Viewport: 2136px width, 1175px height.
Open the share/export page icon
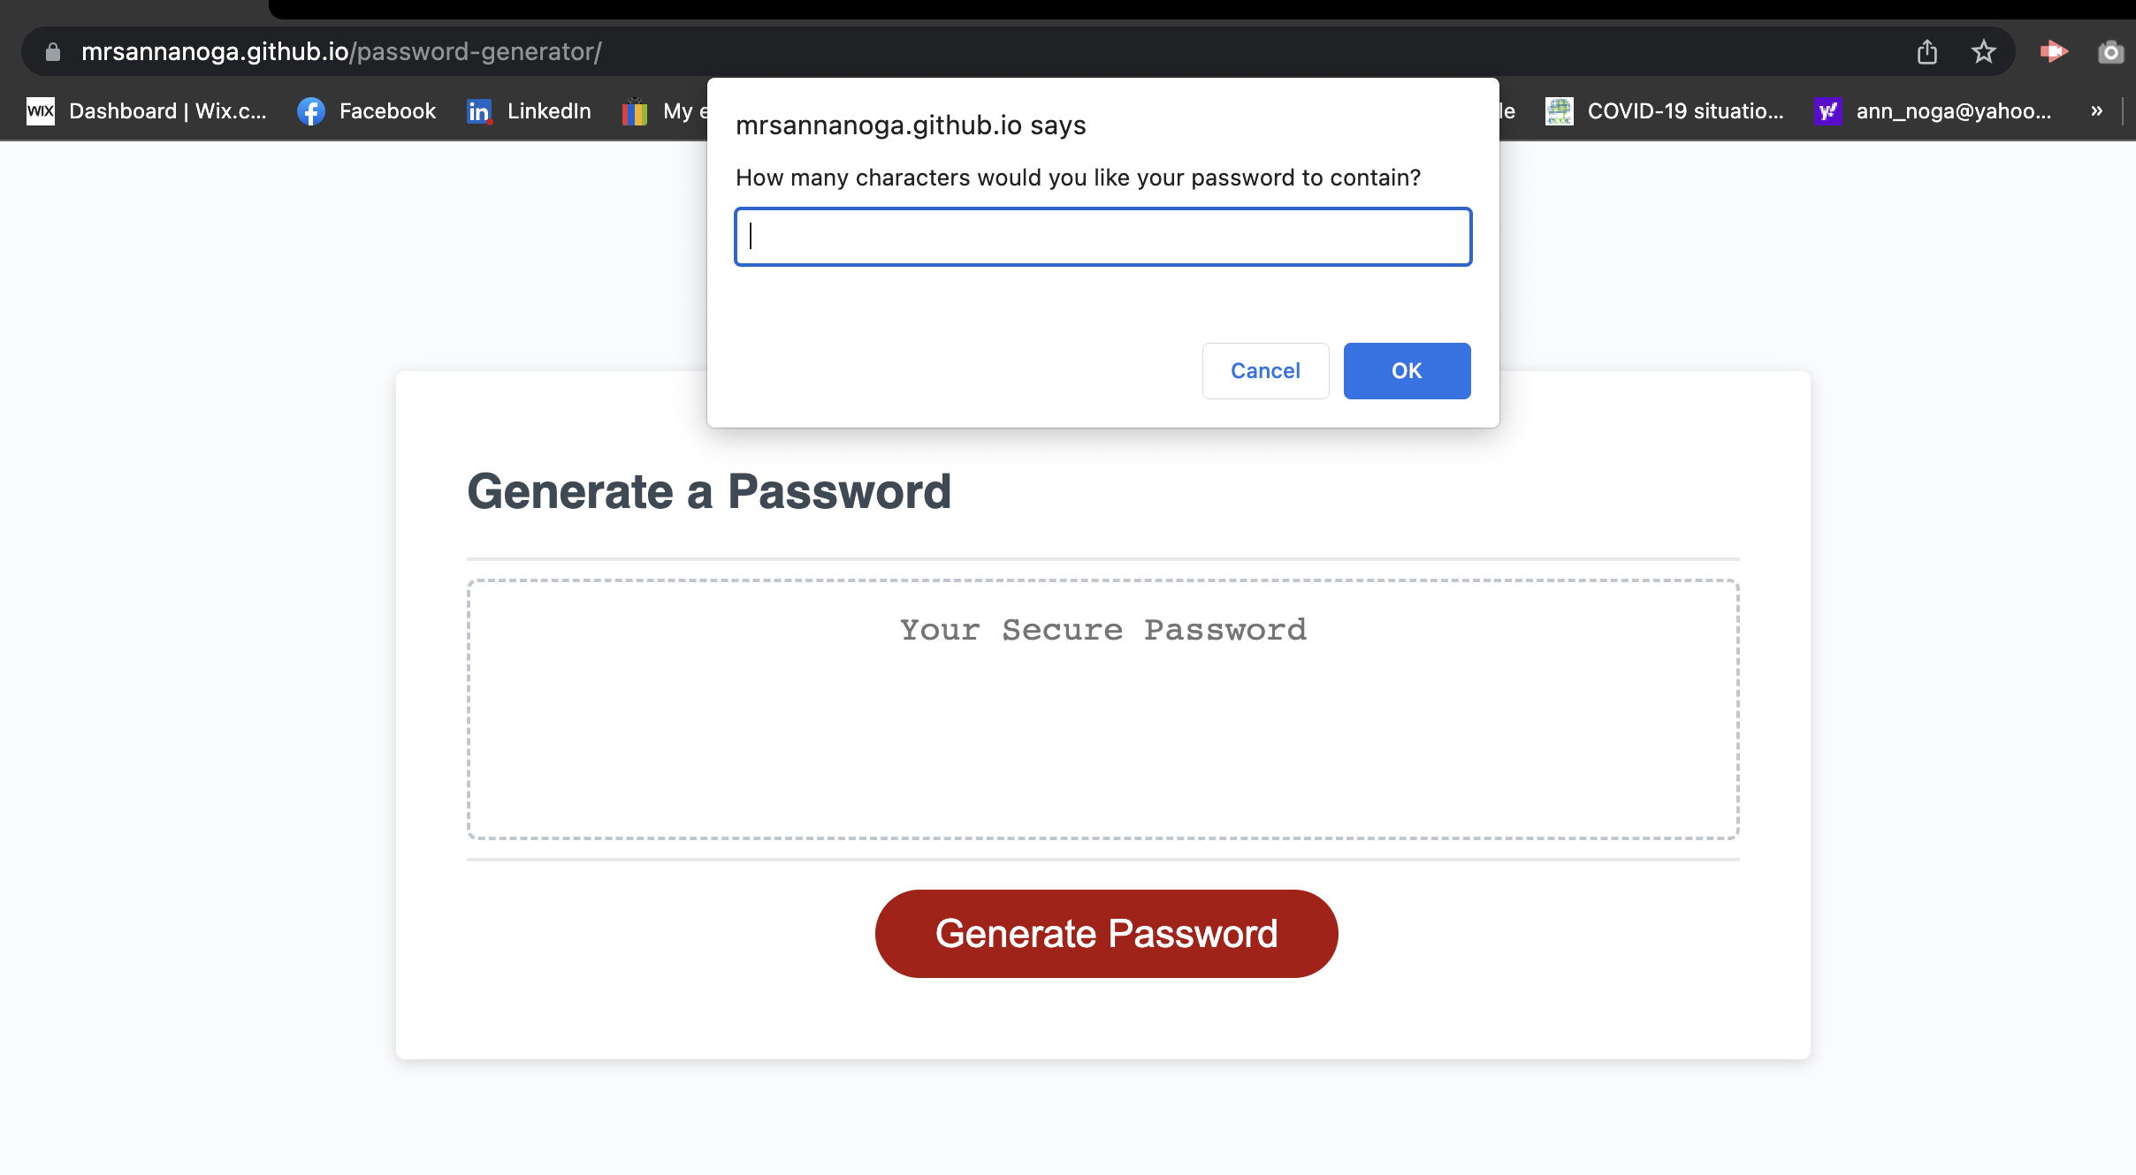point(1927,50)
